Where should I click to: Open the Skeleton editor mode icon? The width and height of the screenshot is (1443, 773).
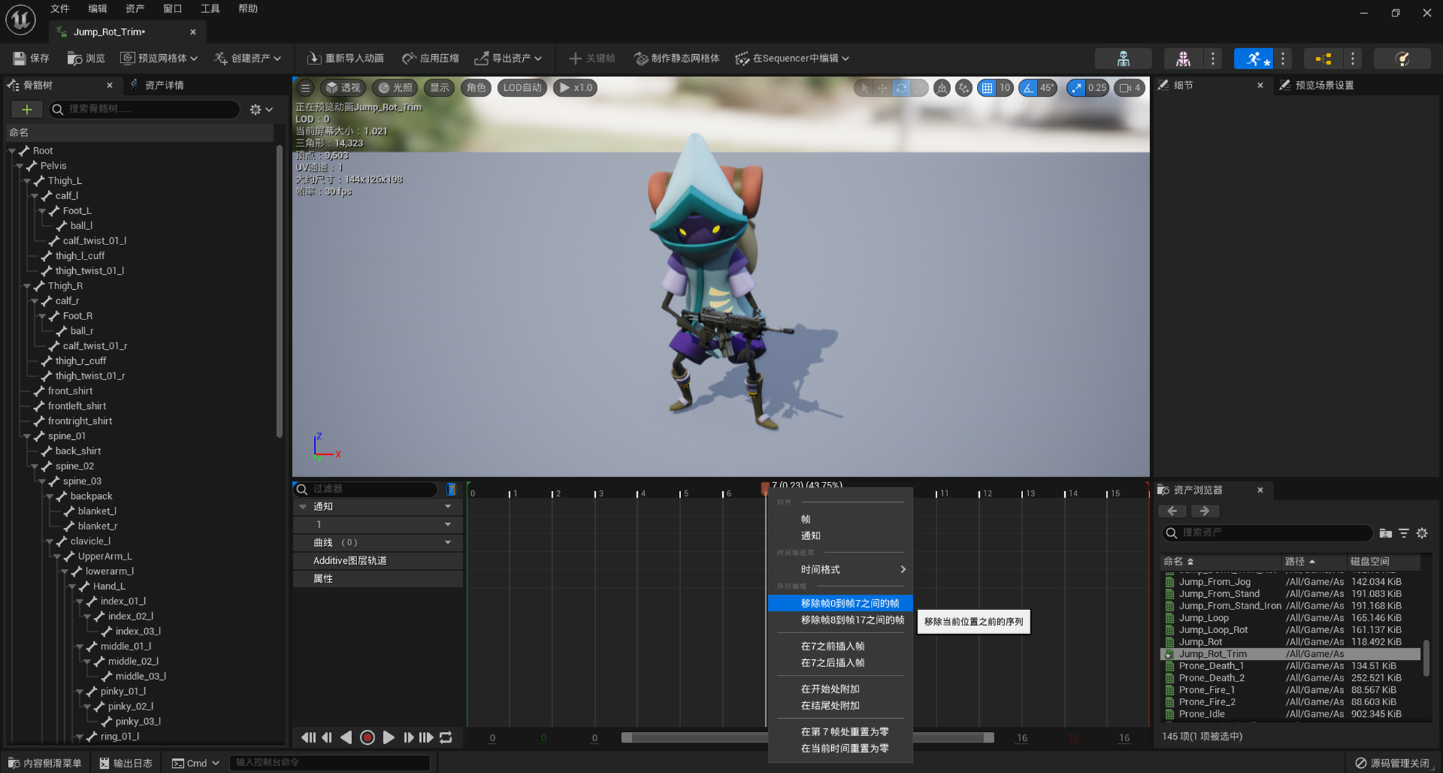tap(1123, 59)
